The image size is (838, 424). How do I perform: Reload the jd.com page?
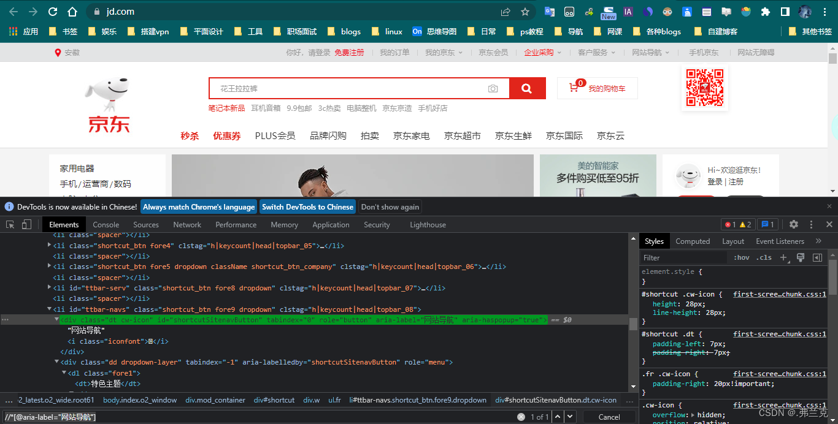53,12
